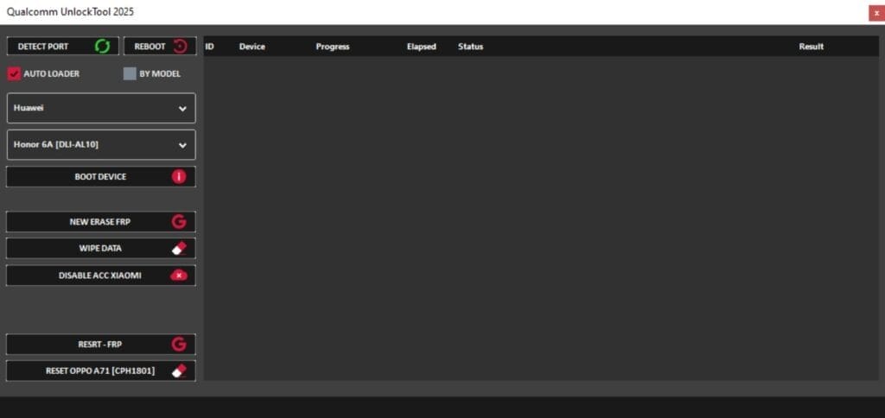Click the Progress column header
The image size is (885, 418).
(x=333, y=47)
